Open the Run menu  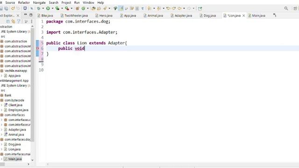point(77,3)
